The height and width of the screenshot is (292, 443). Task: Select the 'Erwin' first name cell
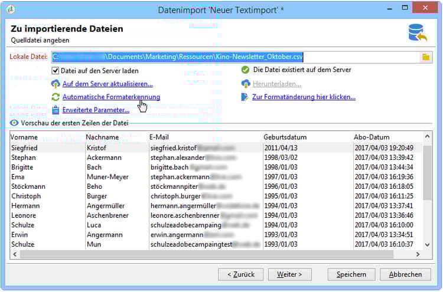click(47, 235)
